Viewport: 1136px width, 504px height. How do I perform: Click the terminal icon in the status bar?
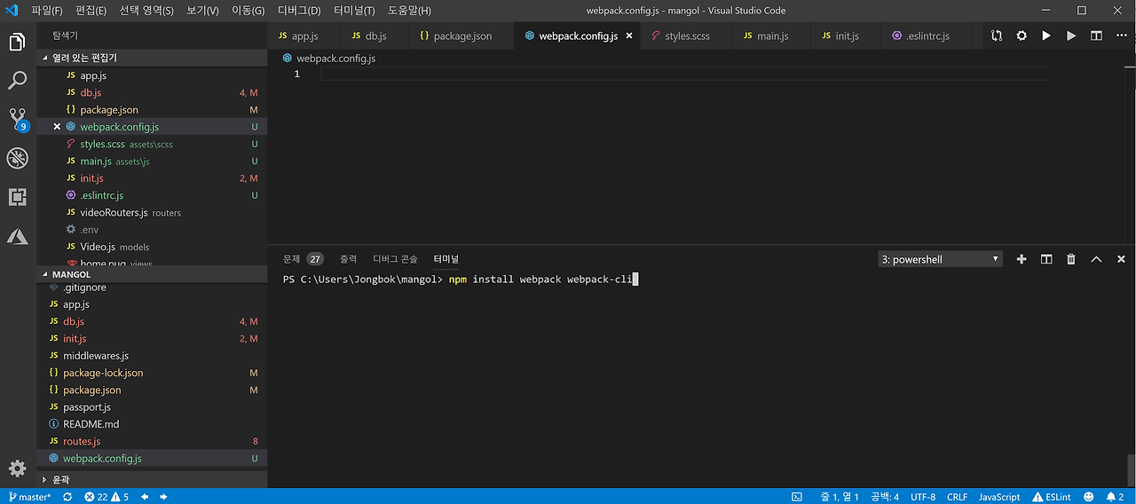pyautogui.click(x=797, y=497)
